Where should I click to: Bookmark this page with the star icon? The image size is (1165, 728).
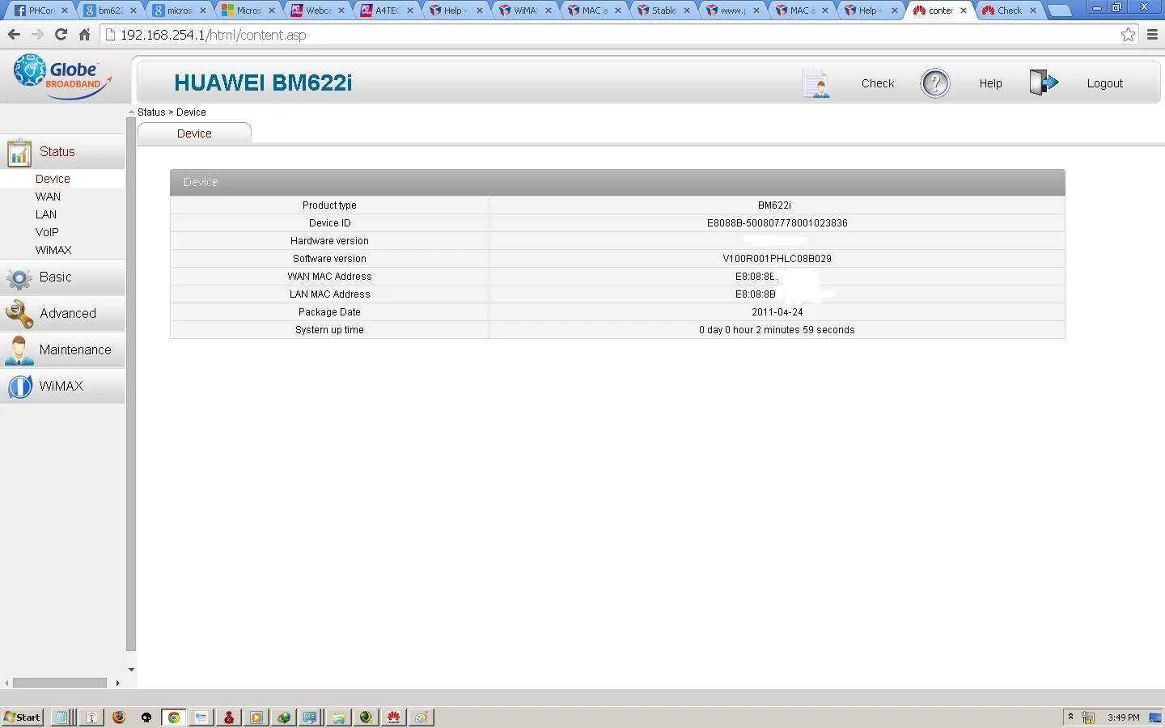click(1128, 35)
